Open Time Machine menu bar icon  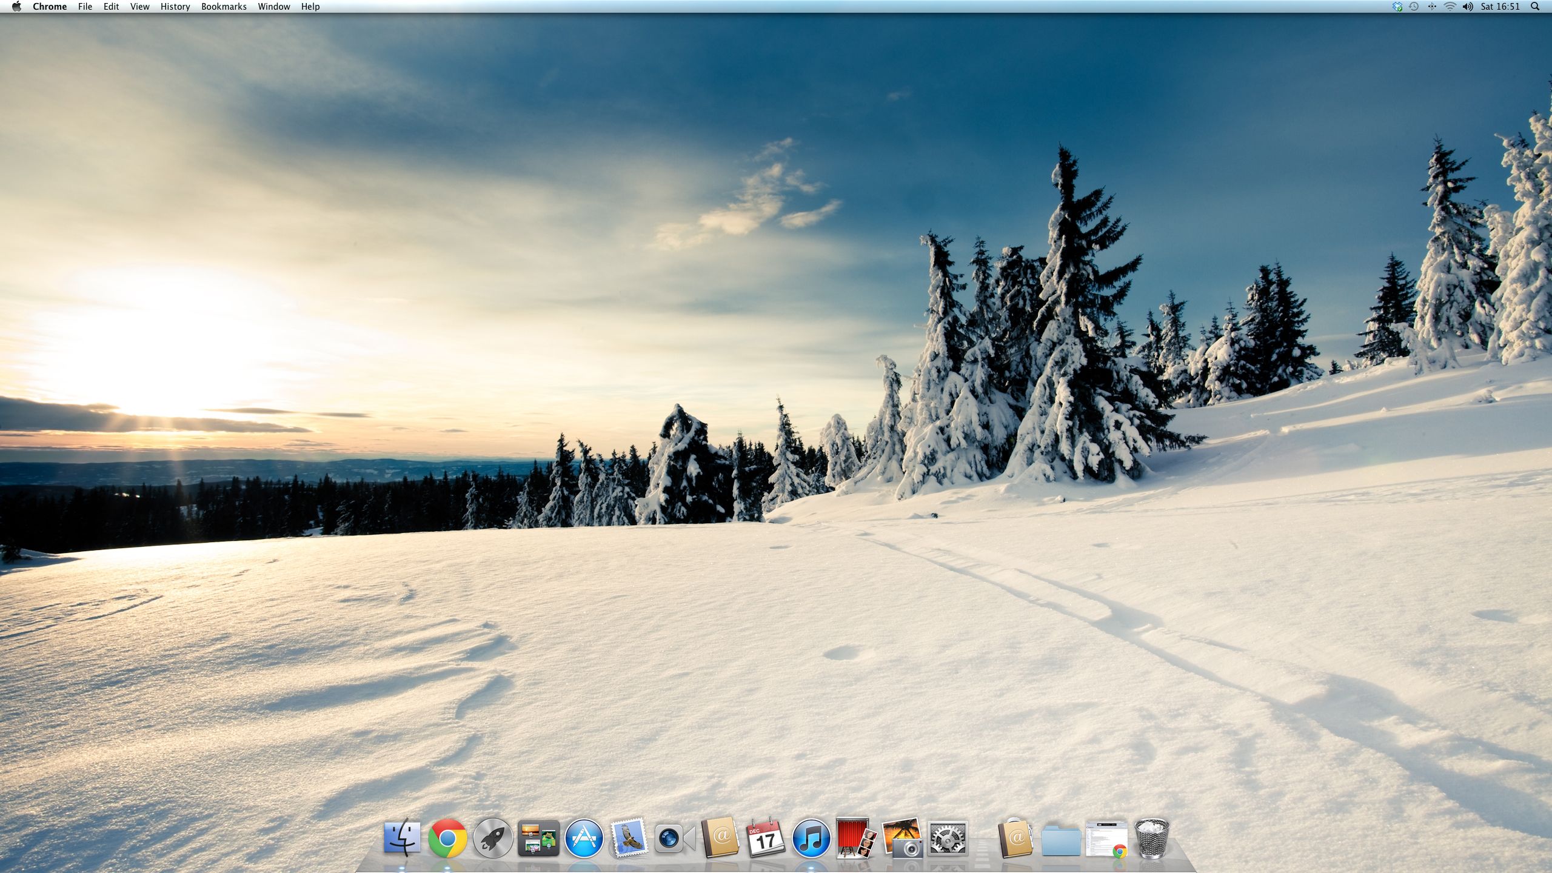coord(1414,7)
